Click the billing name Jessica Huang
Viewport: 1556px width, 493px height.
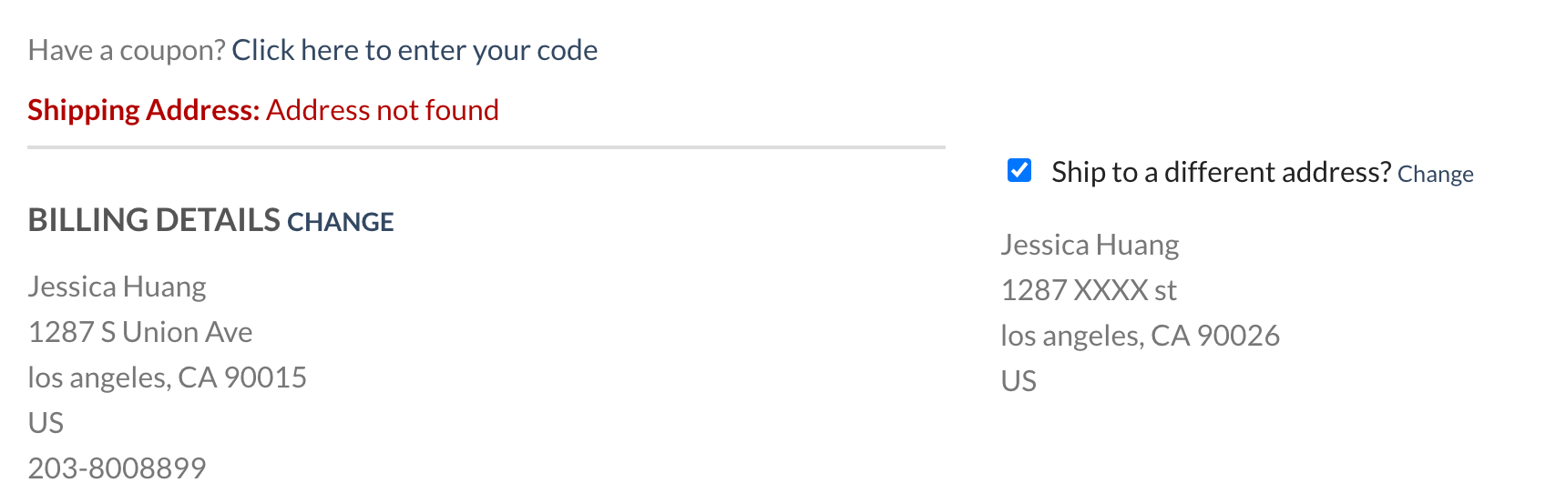pyautogui.click(x=117, y=287)
